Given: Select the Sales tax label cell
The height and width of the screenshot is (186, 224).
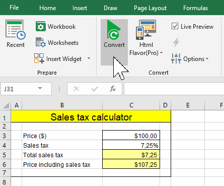Looking at the screenshot, I should coord(62,145).
